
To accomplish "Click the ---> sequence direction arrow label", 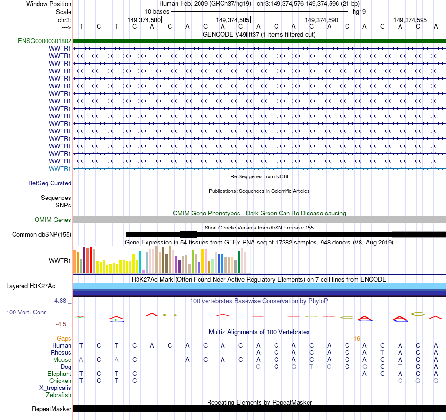I will pyautogui.click(x=66, y=27).
